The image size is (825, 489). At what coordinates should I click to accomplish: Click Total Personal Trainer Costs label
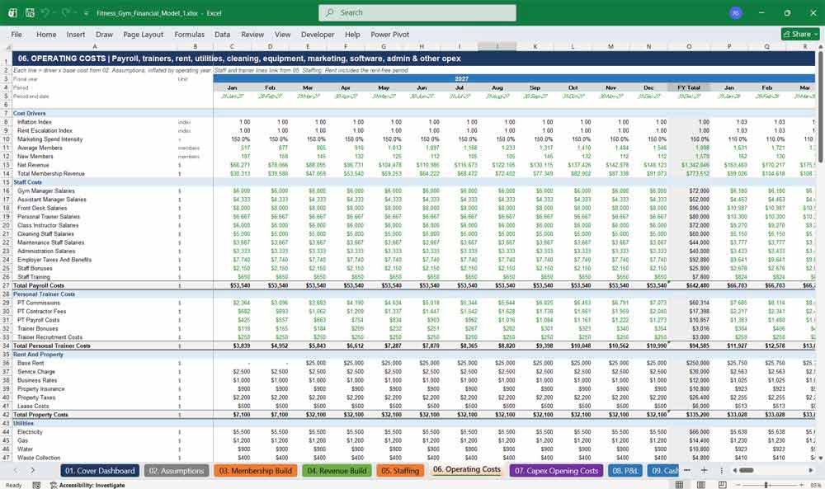51,346
